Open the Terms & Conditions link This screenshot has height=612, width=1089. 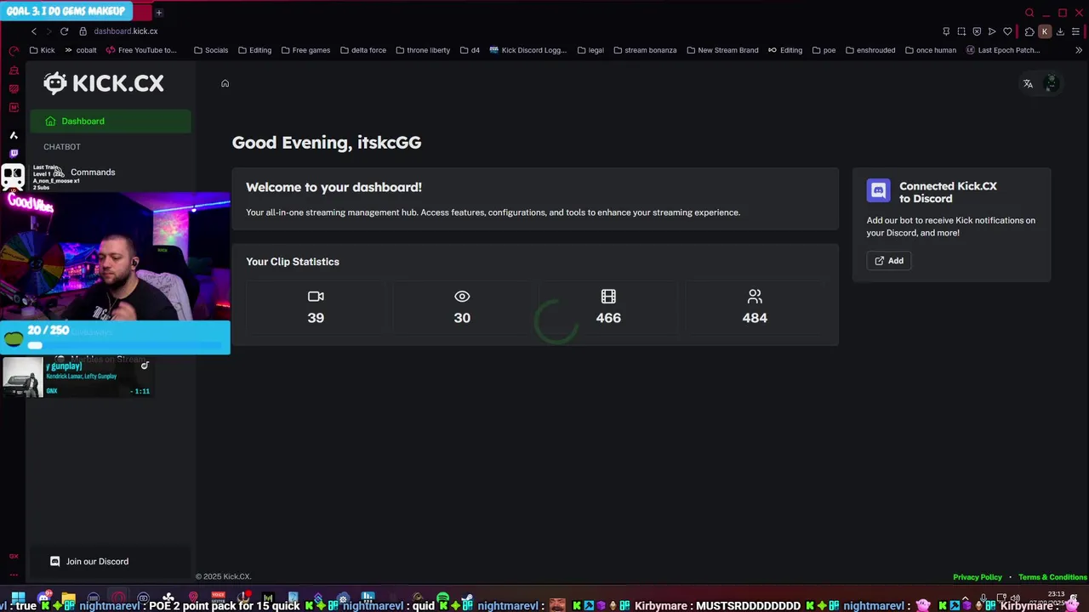[1052, 577]
